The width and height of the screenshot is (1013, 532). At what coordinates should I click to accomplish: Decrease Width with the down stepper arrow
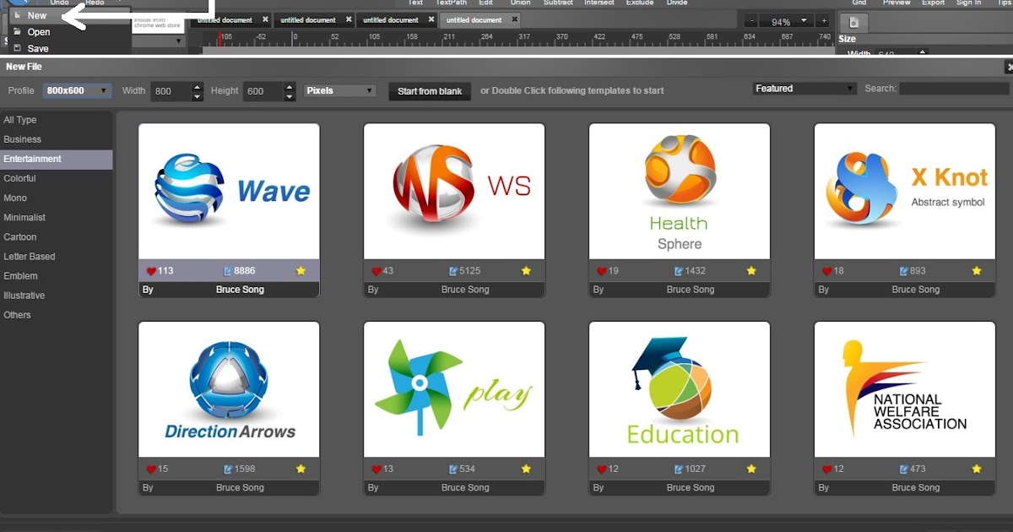[x=198, y=96]
